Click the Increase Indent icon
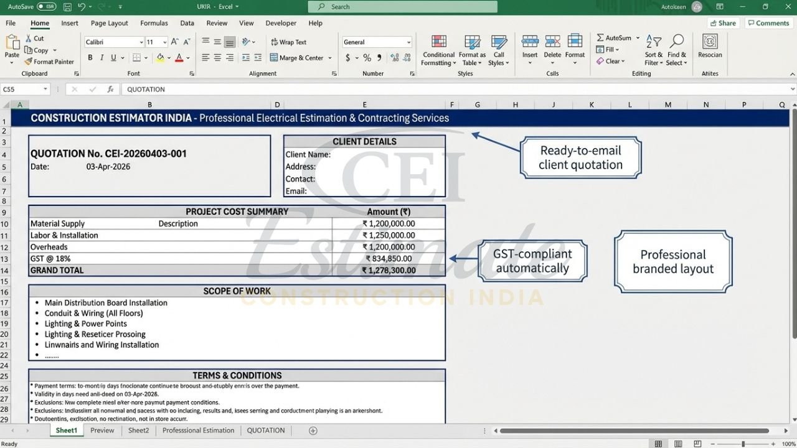The width and height of the screenshot is (797, 448). tap(257, 57)
